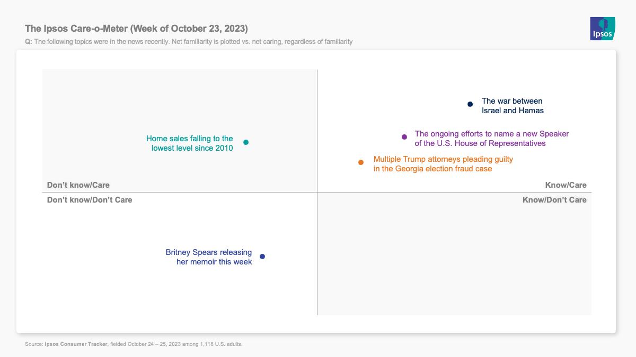The height and width of the screenshot is (357, 636).
Task: Click the 'Ipsos Consumer Tracker' source text
Action: [76, 344]
